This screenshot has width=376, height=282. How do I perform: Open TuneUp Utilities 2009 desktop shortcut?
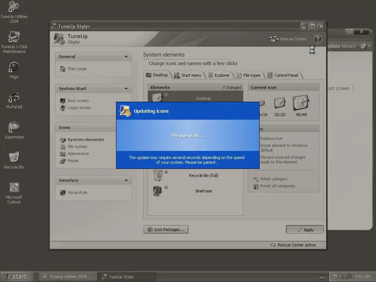[14, 12]
